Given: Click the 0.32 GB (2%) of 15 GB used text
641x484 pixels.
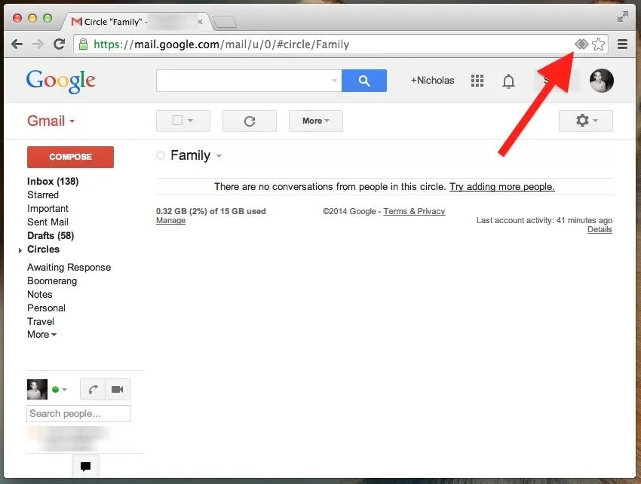Looking at the screenshot, I should coord(211,211).
